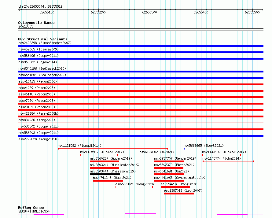This screenshot has width=272, height=218.
Task: Select the black bar under nsv3203444
Action: (105, 174)
